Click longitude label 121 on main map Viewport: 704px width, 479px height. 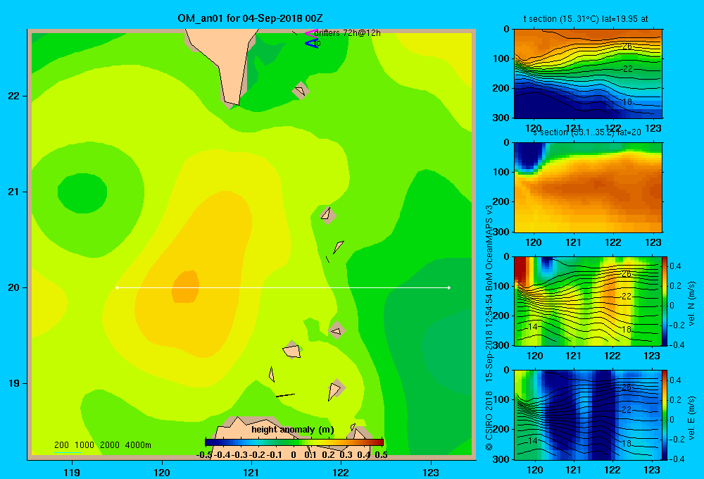click(x=251, y=472)
